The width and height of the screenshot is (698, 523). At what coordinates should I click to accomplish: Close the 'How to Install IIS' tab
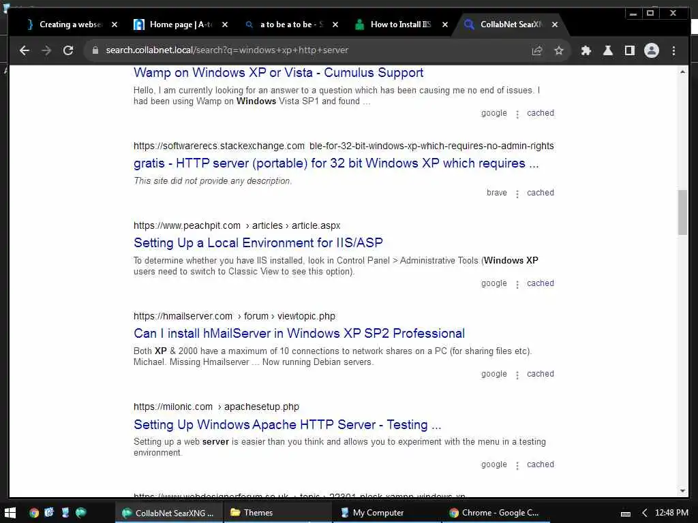(x=444, y=25)
